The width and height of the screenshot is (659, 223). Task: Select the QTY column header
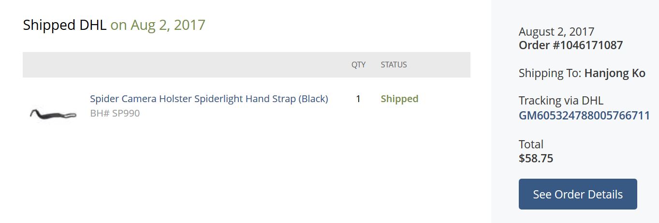click(358, 65)
